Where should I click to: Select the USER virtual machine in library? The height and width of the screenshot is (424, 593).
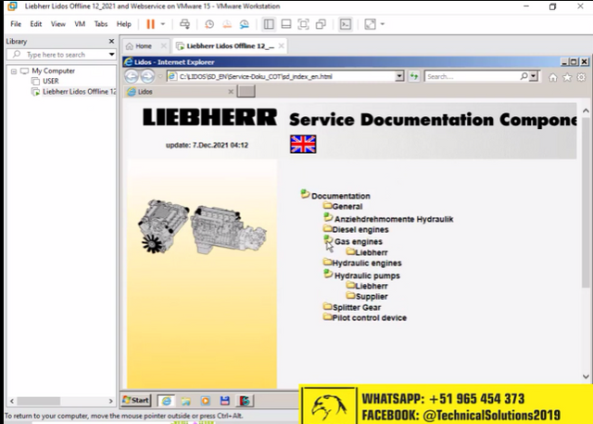[50, 81]
